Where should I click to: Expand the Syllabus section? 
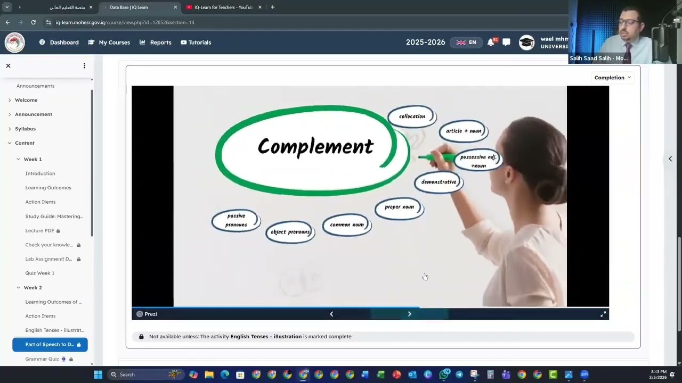point(9,129)
